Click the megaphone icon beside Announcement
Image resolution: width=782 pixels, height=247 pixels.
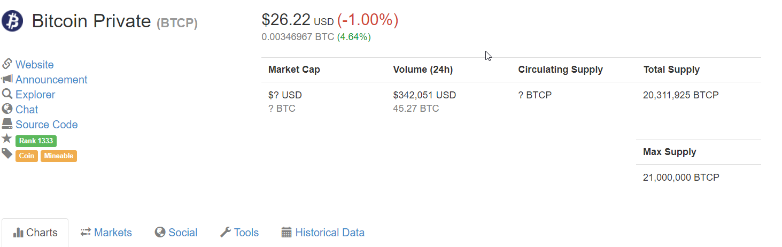[x=7, y=79]
